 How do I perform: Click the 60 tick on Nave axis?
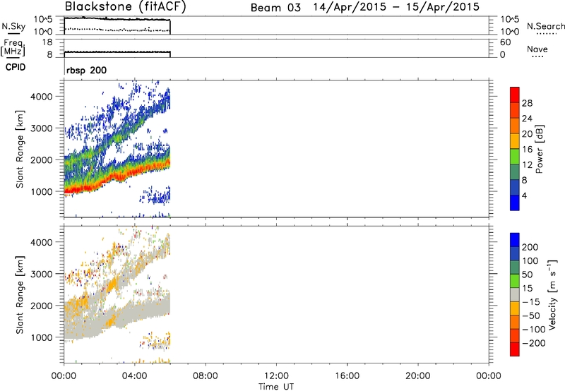(506, 42)
